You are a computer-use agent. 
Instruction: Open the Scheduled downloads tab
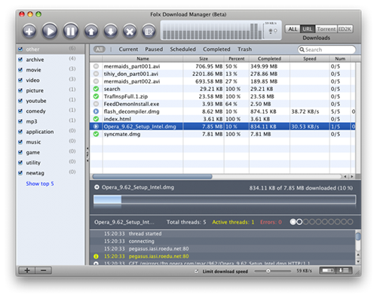click(x=182, y=49)
